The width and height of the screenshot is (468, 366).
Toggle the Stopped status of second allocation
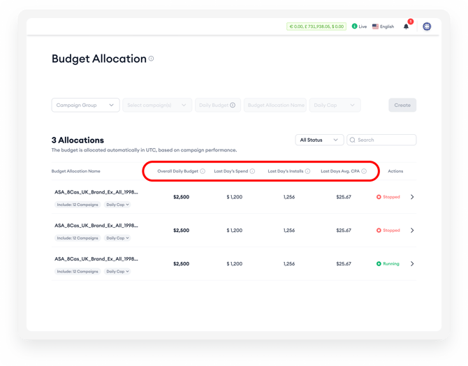(388, 230)
